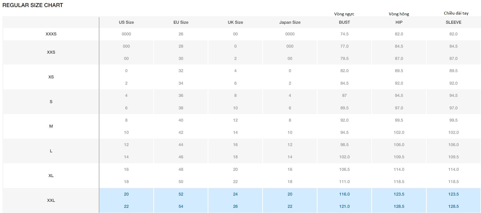Viewport: 481px width, 213px height.
Task: Click the UK Size column header
Action: [235, 22]
